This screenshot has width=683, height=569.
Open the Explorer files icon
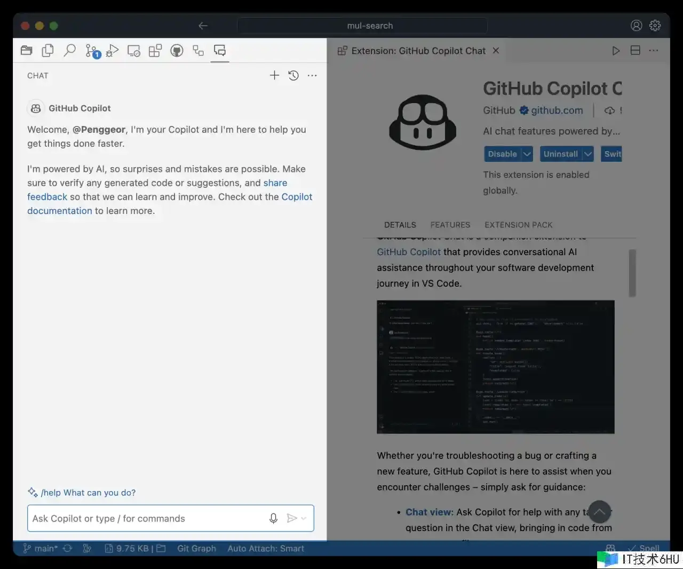tap(47, 51)
